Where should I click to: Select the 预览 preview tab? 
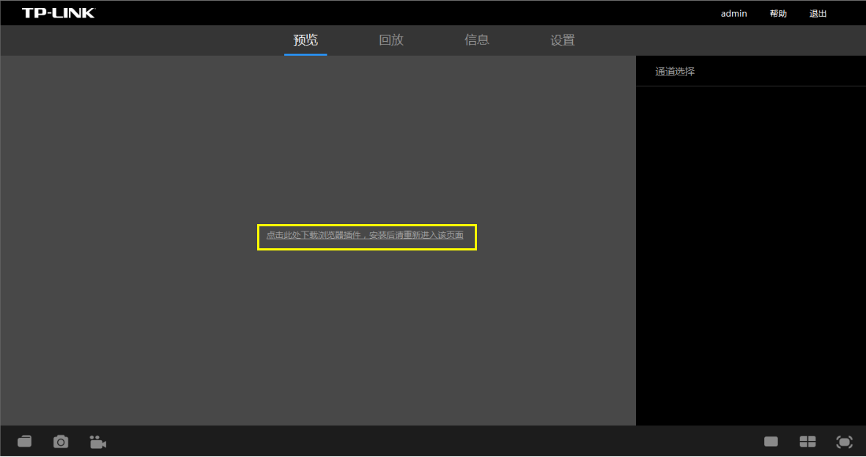click(x=306, y=40)
